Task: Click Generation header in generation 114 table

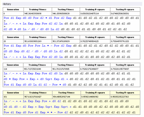Action: click(x=13, y=65)
